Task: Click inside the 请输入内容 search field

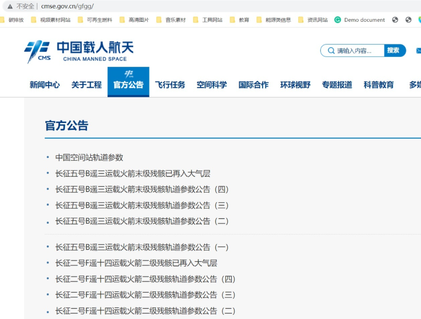Action: tap(353, 50)
